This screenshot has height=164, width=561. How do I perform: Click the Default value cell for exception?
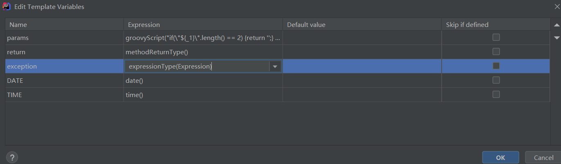(362, 66)
